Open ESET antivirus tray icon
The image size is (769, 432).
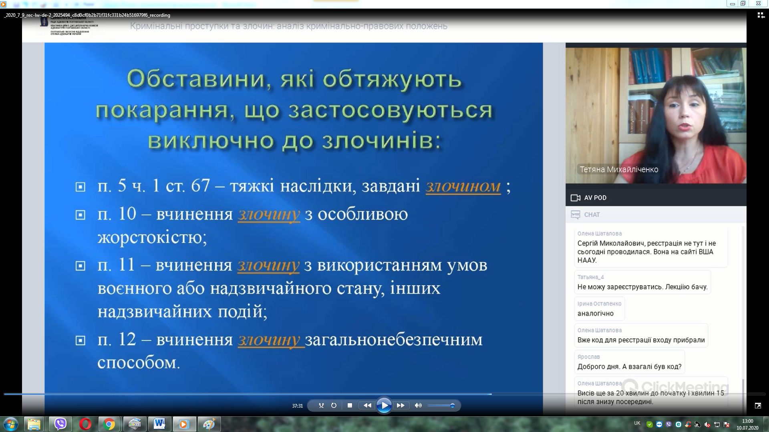tap(678, 424)
